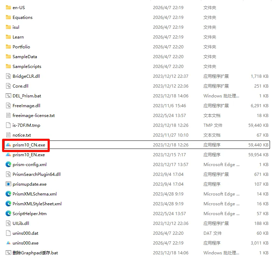The image size is (277, 261).
Task: Select the PrismXMLStyleSheet.xml file name
Action: [x=37, y=204]
